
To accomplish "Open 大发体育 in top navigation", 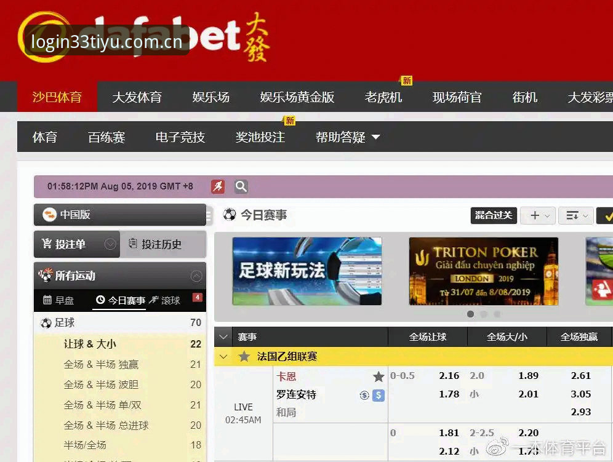I will point(137,97).
